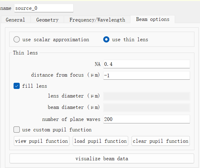Click the 'visualize beam data' button
Viewport: 200px width, 168px height.
coord(102,158)
